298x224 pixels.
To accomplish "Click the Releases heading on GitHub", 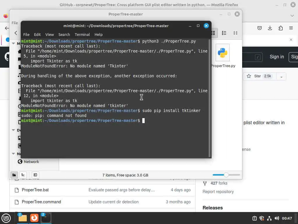I will point(212,208).
